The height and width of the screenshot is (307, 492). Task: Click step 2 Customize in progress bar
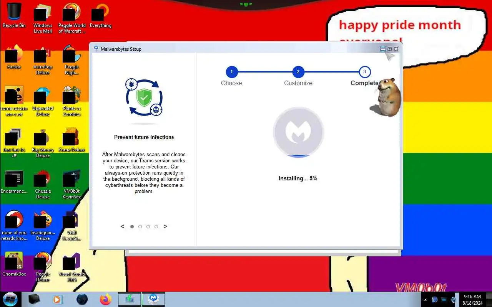click(298, 72)
